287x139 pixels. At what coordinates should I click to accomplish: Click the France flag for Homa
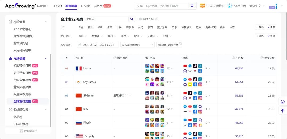click(x=78, y=68)
